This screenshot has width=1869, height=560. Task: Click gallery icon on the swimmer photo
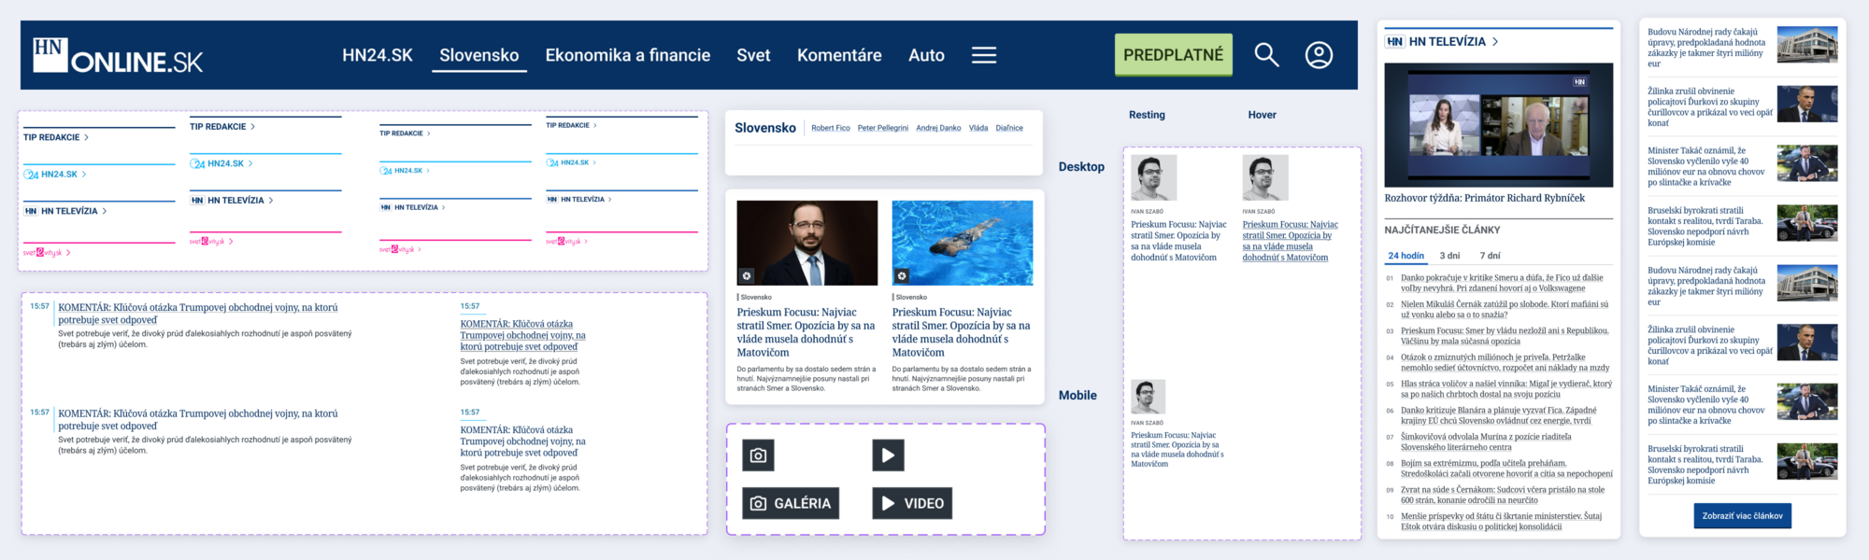point(902,276)
